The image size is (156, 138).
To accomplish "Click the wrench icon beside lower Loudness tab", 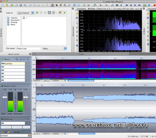I will coord(62,134).
